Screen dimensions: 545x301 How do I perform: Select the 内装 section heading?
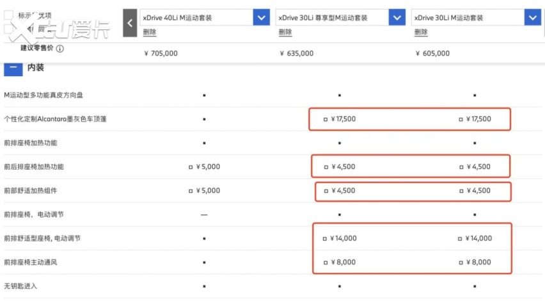pyautogui.click(x=35, y=67)
